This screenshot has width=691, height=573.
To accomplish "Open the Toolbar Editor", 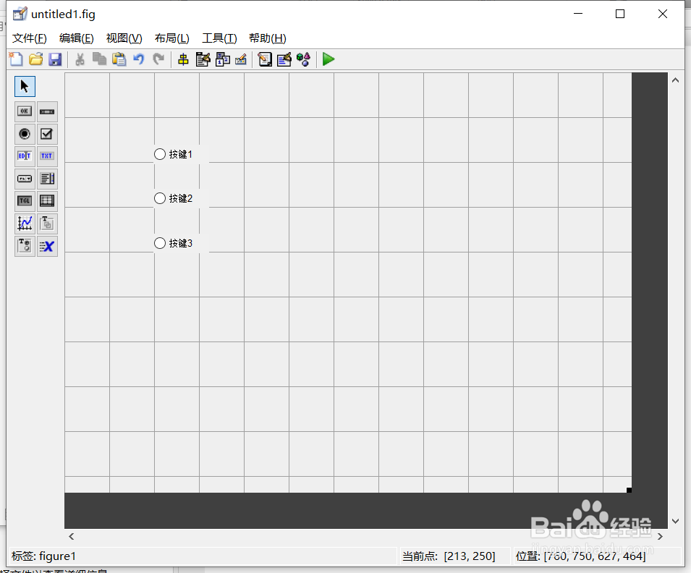I will (241, 59).
